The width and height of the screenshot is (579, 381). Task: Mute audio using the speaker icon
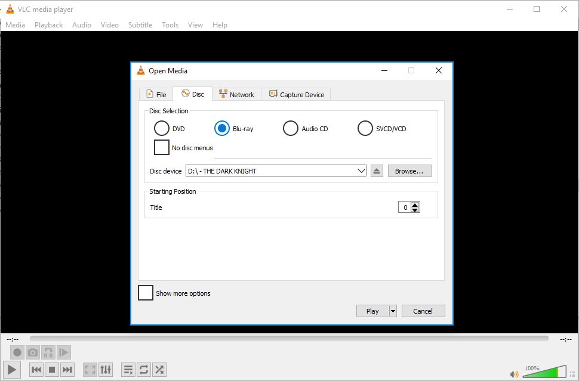[514, 374]
